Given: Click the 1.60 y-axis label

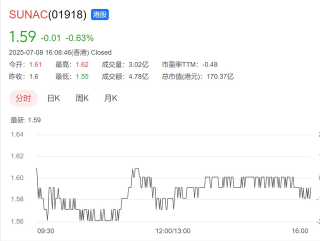Looking at the screenshot, I should click(17, 178).
